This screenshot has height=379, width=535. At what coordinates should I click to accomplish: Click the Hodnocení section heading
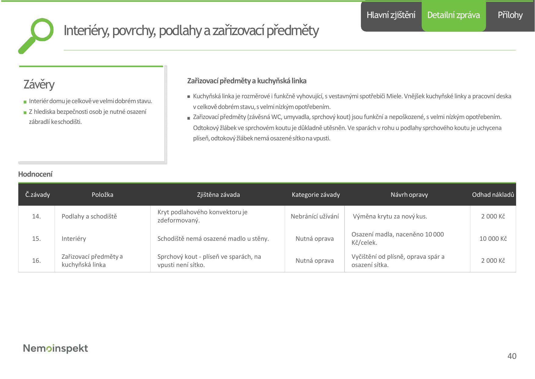click(35, 174)
